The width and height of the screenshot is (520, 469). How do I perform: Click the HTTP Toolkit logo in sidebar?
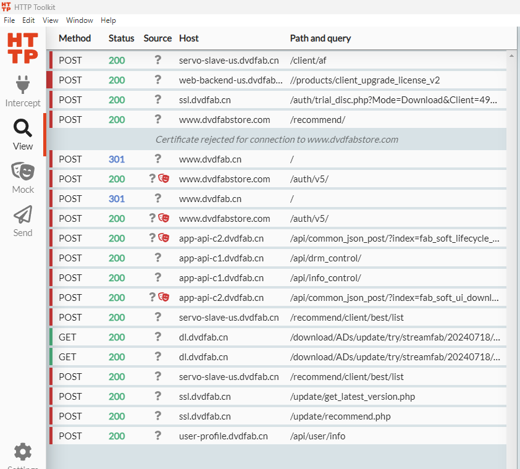[23, 48]
